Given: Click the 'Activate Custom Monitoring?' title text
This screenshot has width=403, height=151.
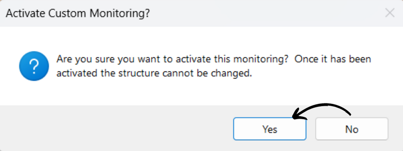Looking at the screenshot, I should coord(78,13).
